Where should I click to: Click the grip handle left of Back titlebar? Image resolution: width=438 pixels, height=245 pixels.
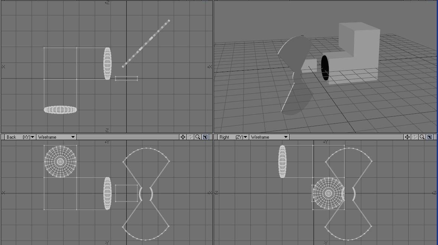click(x=3, y=137)
